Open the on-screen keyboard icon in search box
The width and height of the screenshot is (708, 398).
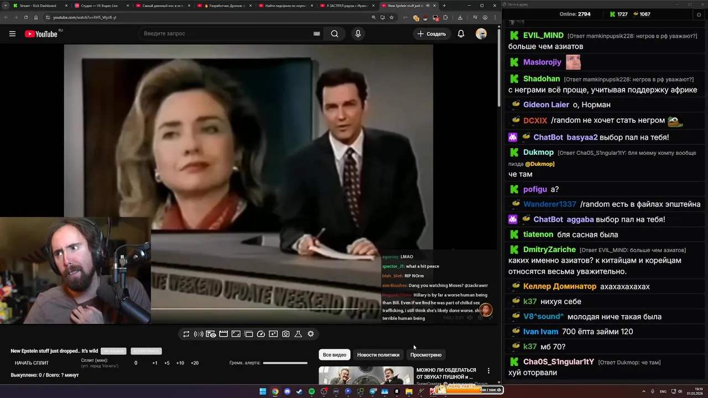click(316, 34)
